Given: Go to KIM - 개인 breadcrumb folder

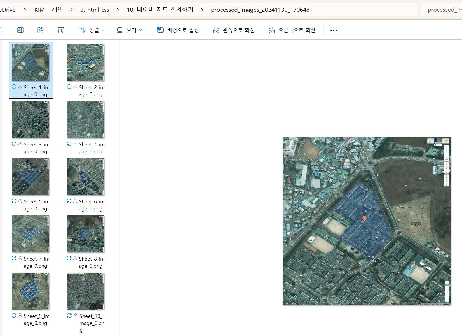Looking at the screenshot, I should coord(49,10).
